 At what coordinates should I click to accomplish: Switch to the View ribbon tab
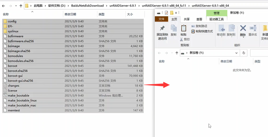(199, 19)
